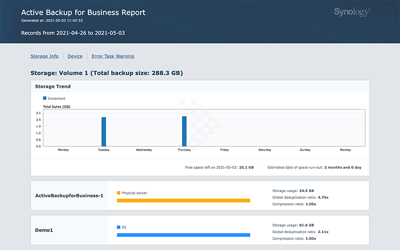
Task: Click the blue Increment legend swatch
Action: point(45,98)
